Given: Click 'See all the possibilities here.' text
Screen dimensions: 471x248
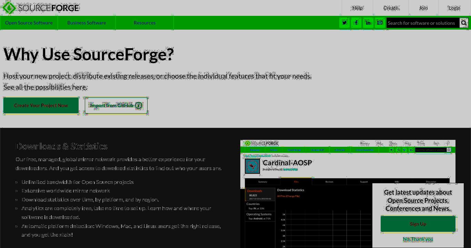Looking at the screenshot, I should (x=46, y=87).
